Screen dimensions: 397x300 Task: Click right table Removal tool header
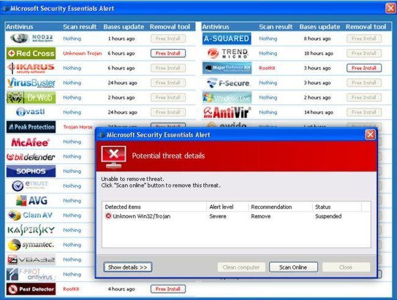(366, 27)
